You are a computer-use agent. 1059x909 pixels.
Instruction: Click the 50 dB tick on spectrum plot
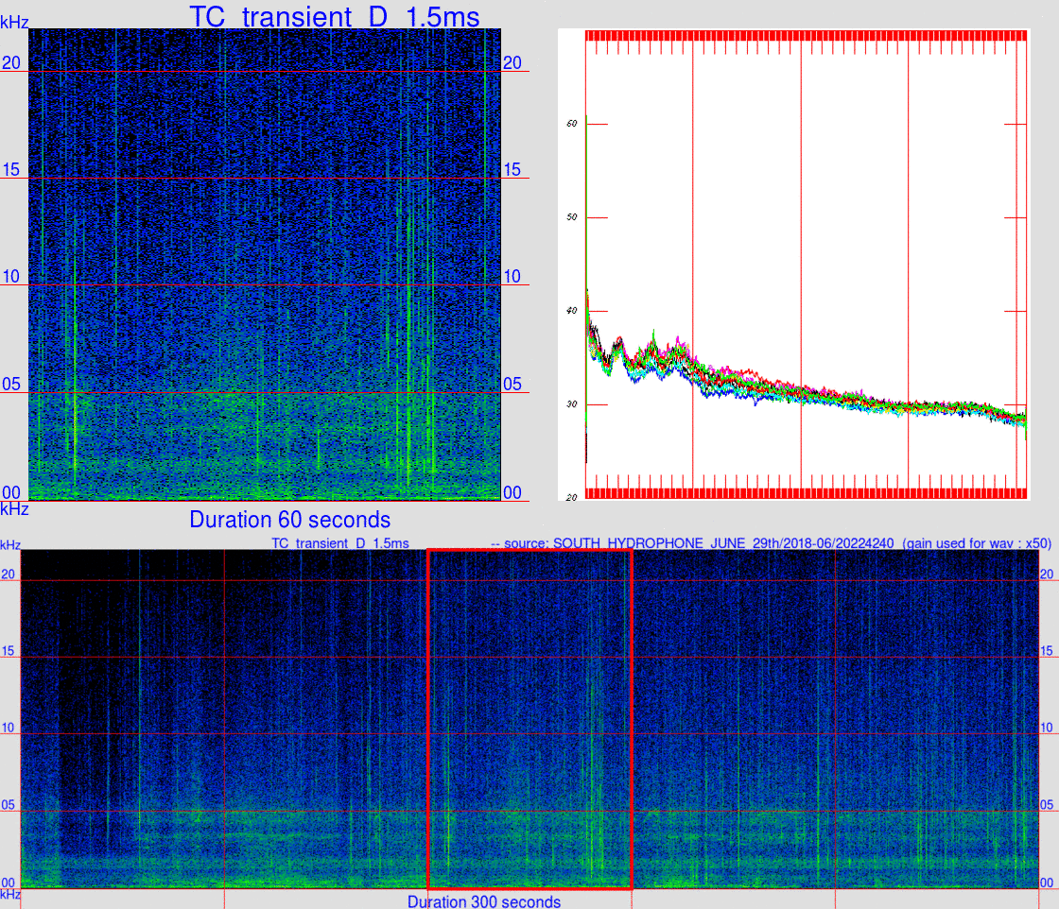(572, 217)
